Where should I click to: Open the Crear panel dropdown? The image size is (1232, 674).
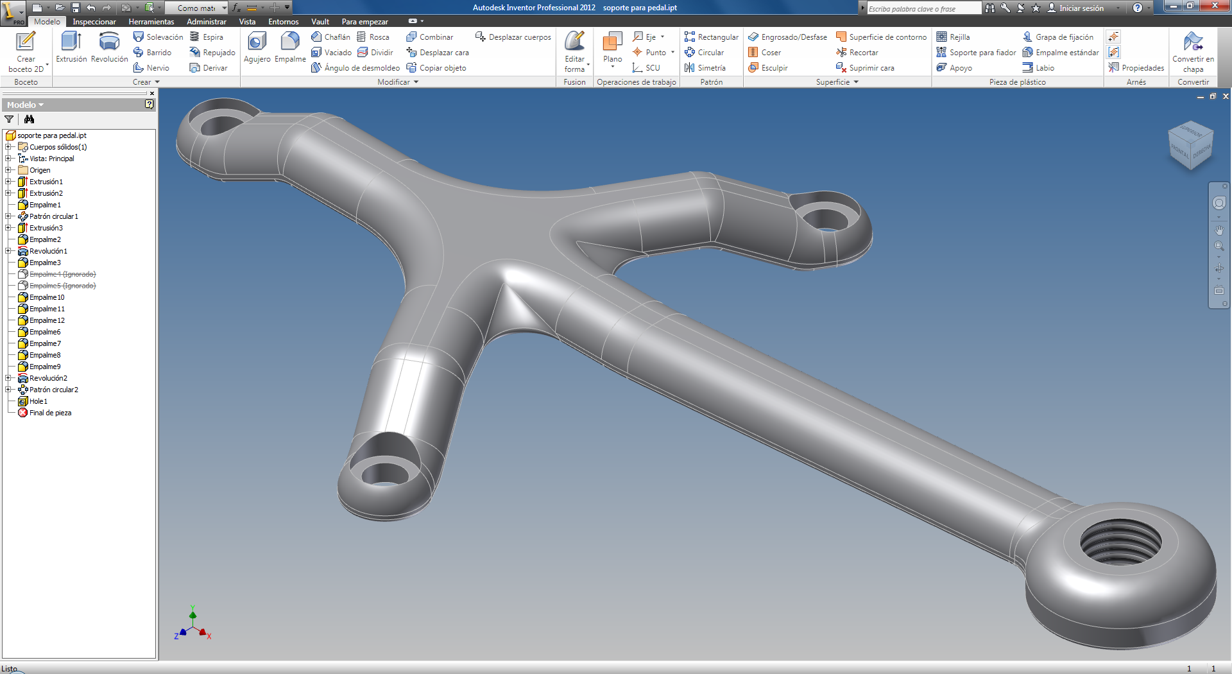[146, 82]
